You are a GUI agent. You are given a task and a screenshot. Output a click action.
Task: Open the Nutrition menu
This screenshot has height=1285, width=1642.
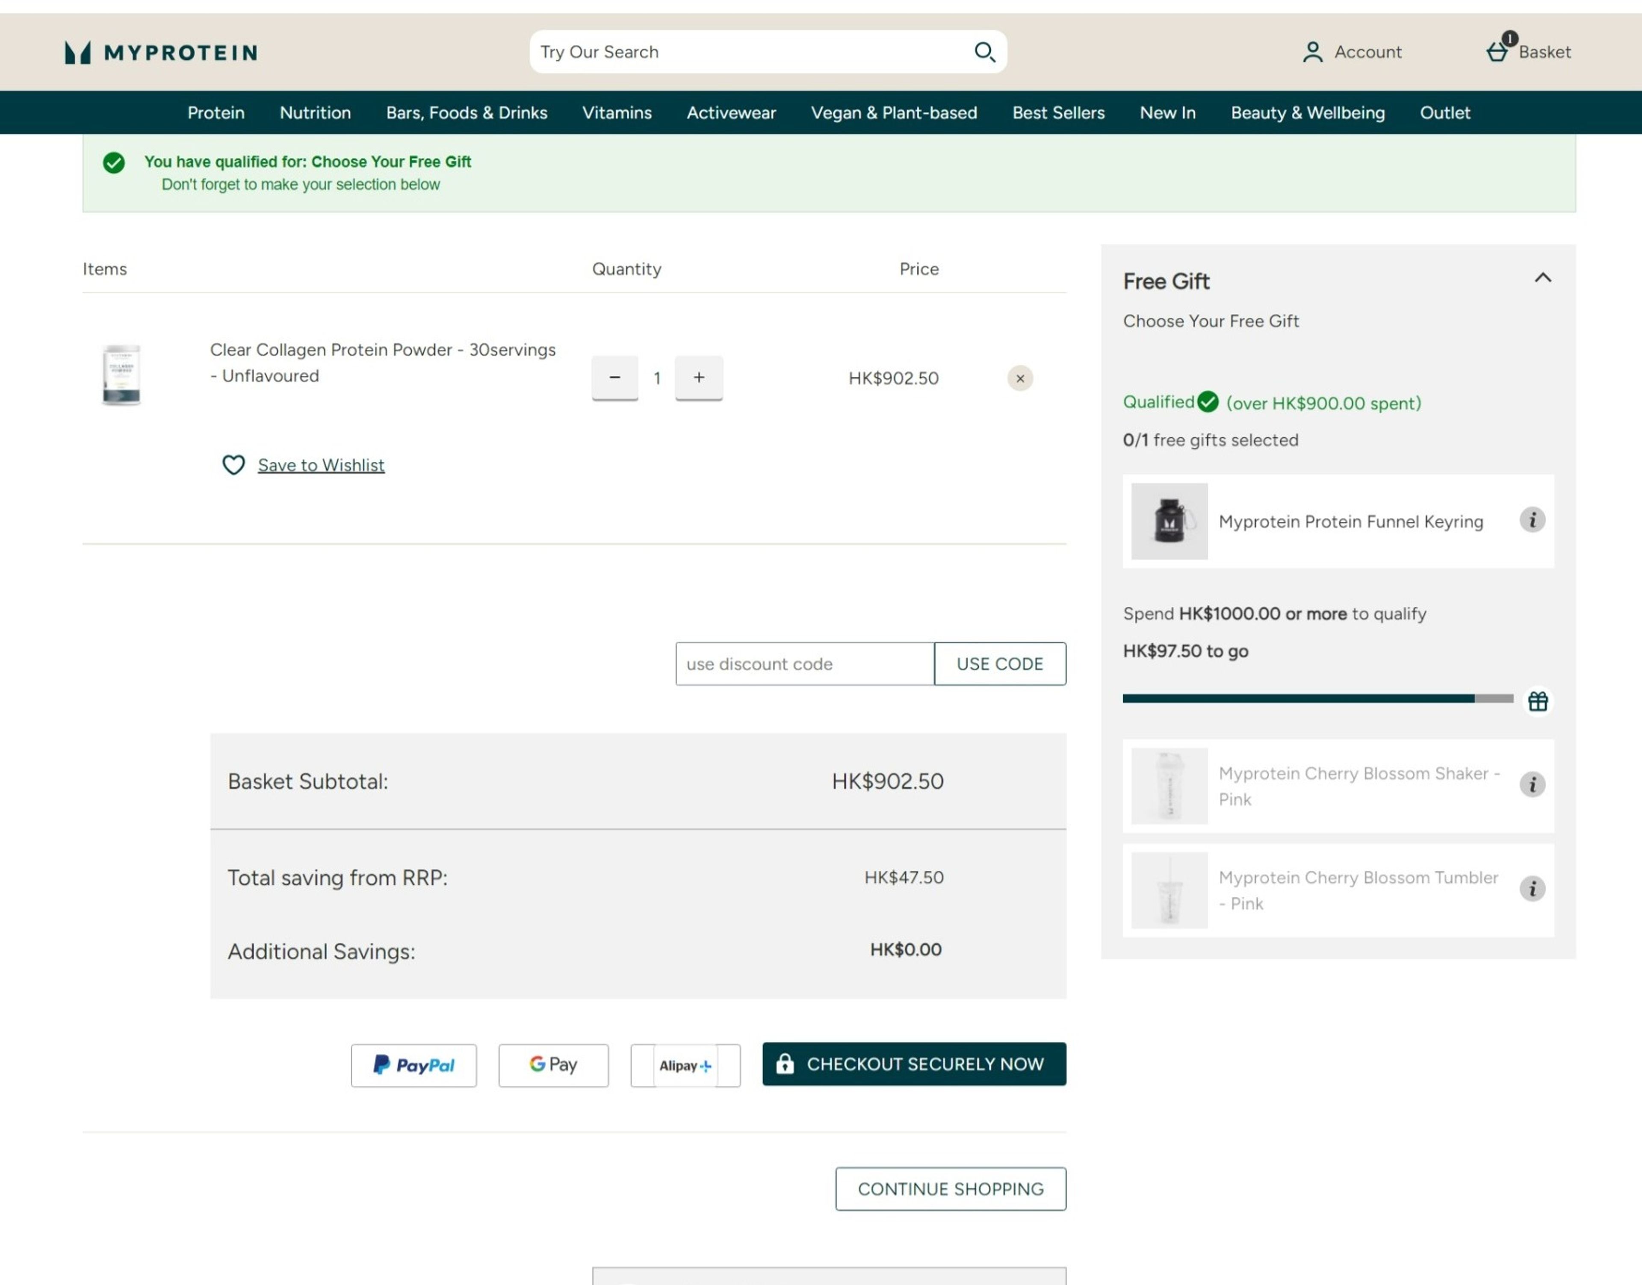click(315, 113)
